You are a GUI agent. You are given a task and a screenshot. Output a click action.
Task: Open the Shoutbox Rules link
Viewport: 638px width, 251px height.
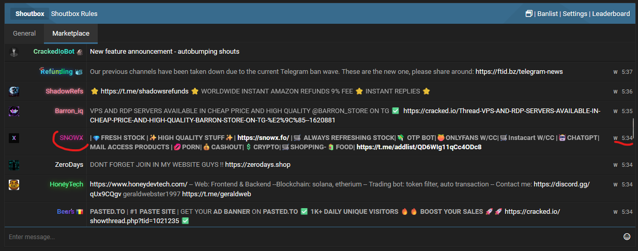tap(74, 14)
